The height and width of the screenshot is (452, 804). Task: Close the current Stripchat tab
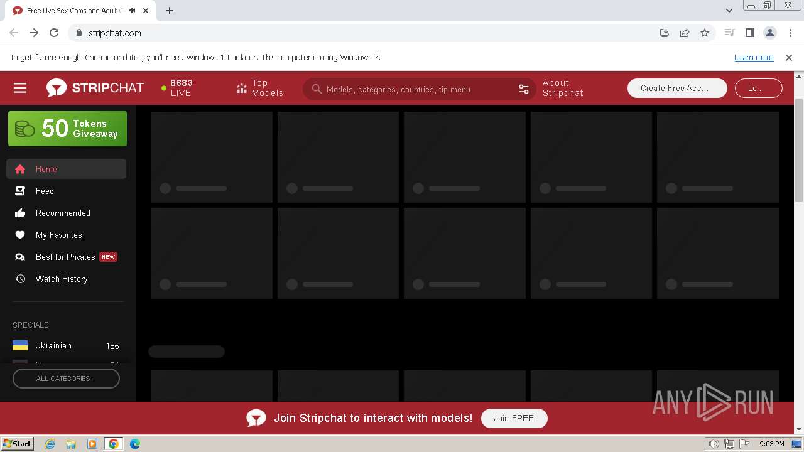(146, 11)
